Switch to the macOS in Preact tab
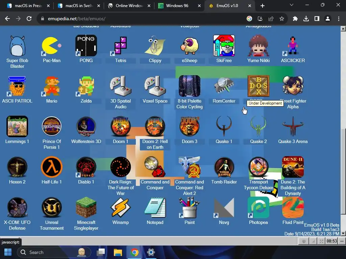This screenshot has height=259, width=346. pos(28,6)
